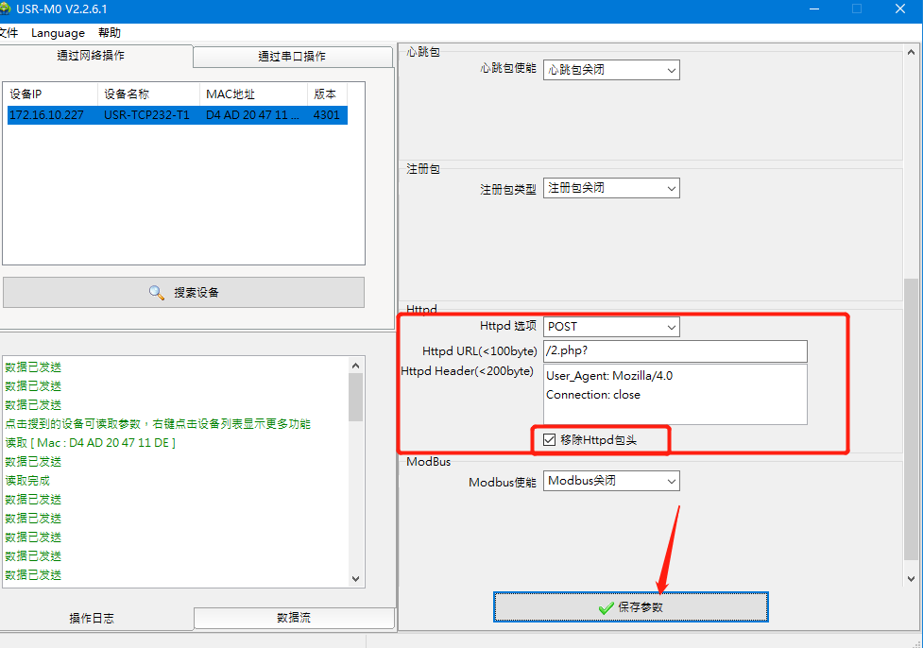The width and height of the screenshot is (923, 648).
Task: Open the 心跳包使能 dropdown
Action: click(610, 69)
